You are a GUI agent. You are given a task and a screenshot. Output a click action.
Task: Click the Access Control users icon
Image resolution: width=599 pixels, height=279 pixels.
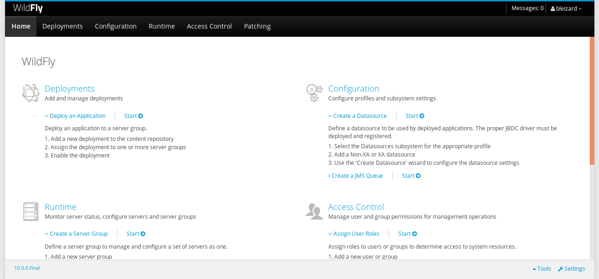point(314,211)
